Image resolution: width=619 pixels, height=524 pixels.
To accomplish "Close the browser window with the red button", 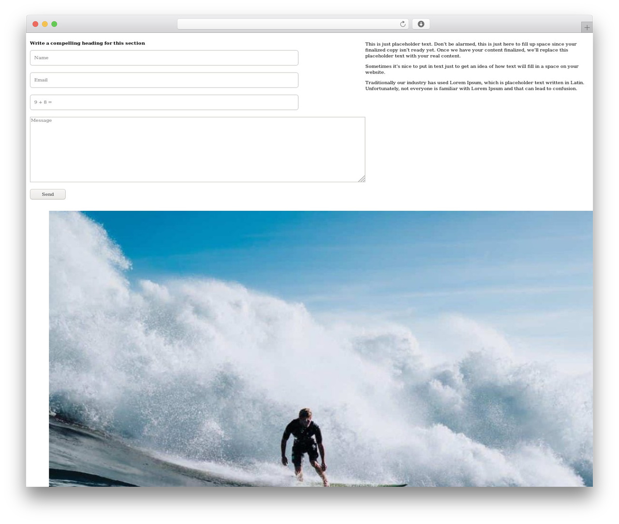I will coord(35,24).
